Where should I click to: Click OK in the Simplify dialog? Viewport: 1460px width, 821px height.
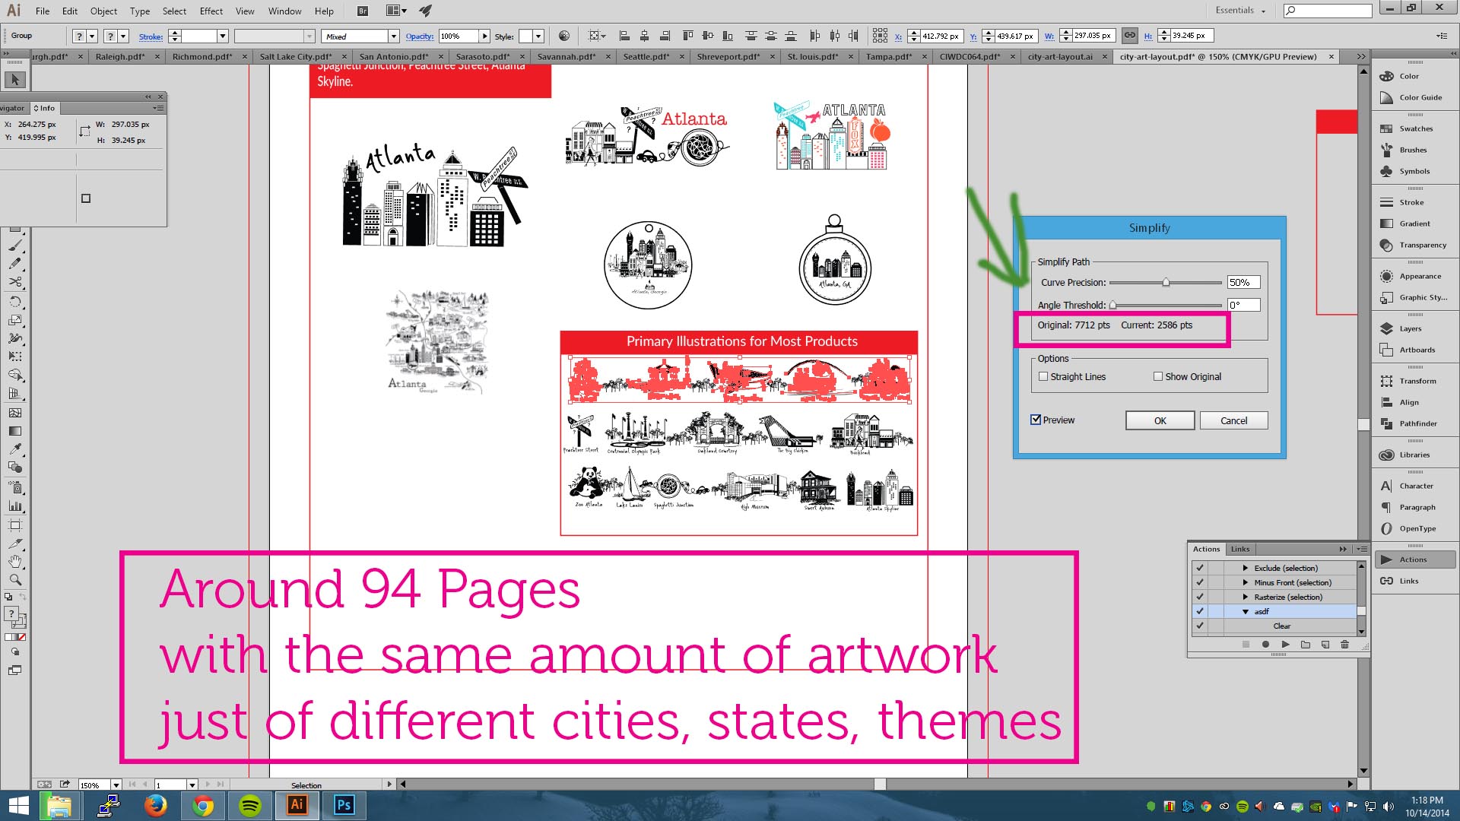coord(1159,420)
